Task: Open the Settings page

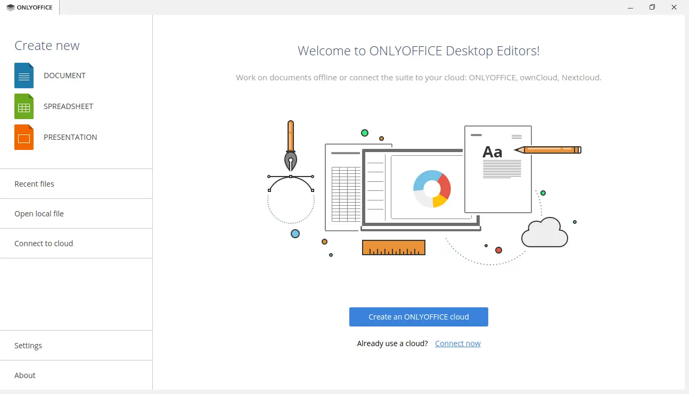Action: pos(76,346)
